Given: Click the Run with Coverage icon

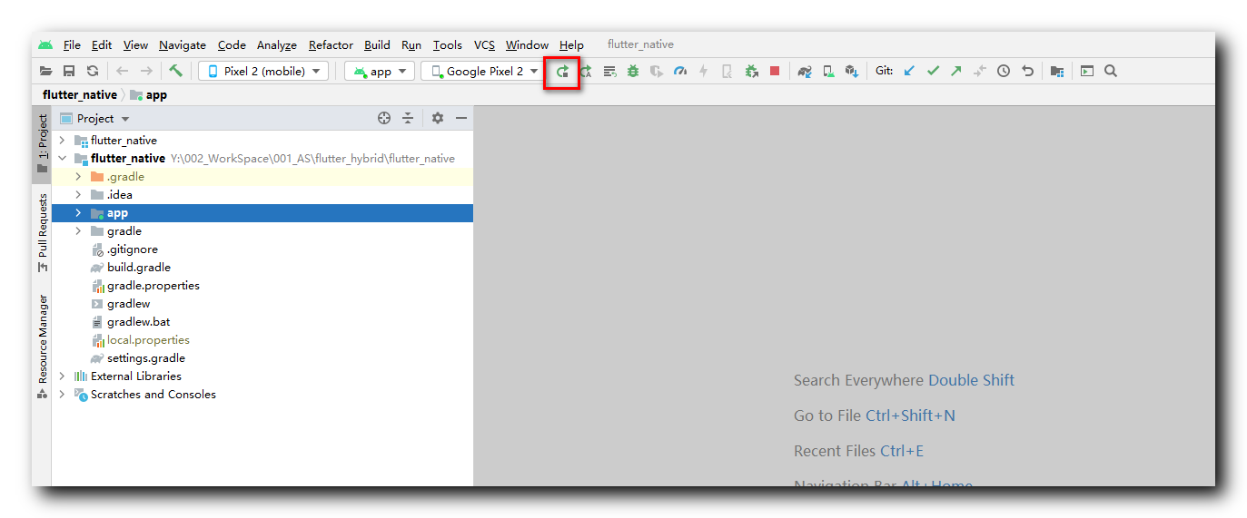Looking at the screenshot, I should [657, 71].
